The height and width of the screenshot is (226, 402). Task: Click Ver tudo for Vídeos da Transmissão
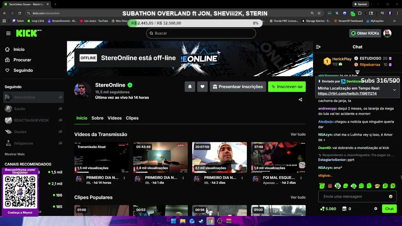tap(298, 134)
